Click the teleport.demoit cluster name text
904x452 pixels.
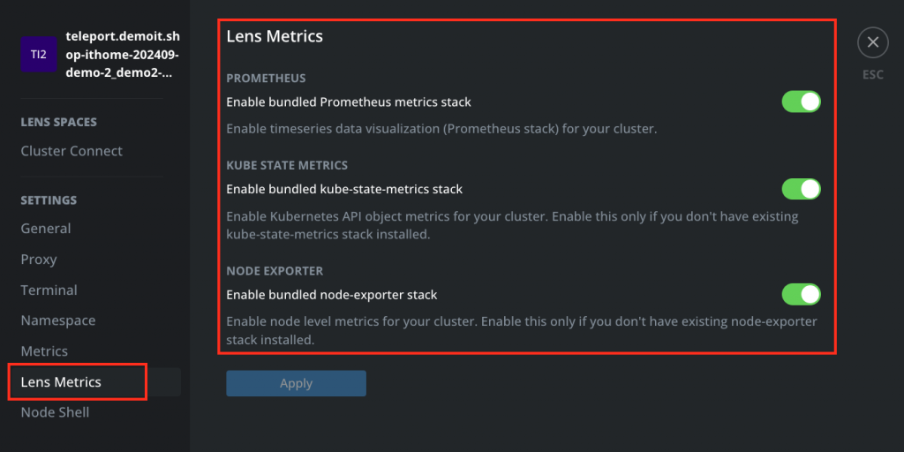122,55
